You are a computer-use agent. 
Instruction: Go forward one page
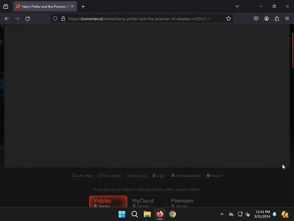pos(17,19)
